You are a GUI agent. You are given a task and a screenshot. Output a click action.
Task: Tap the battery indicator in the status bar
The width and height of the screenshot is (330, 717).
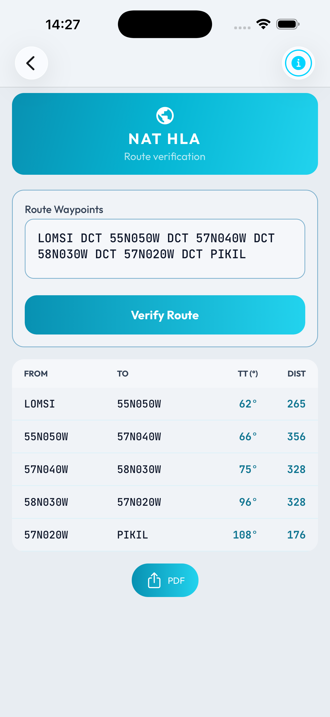(288, 24)
